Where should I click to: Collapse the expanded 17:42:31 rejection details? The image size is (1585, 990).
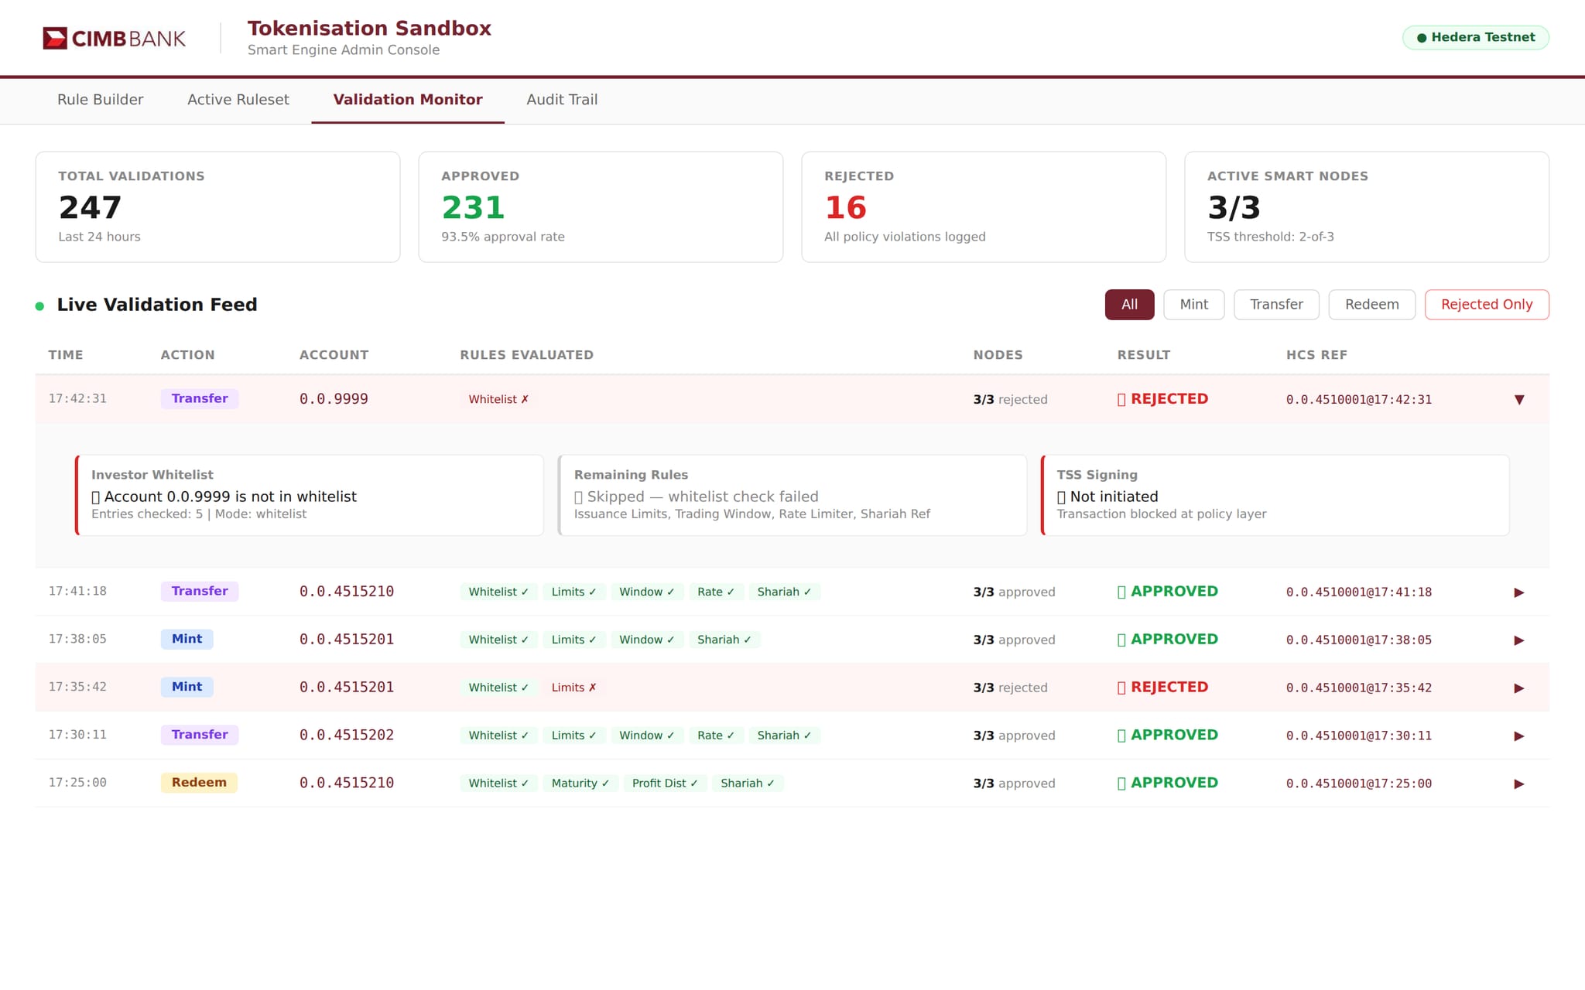(1519, 399)
